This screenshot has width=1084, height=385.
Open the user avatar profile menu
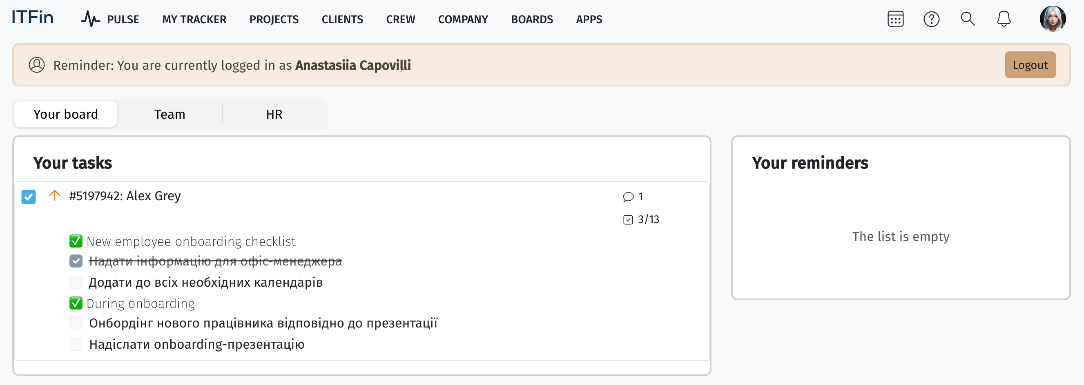(x=1052, y=19)
